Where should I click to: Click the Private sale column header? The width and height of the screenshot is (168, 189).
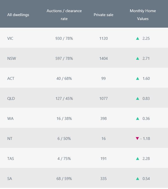(103, 15)
